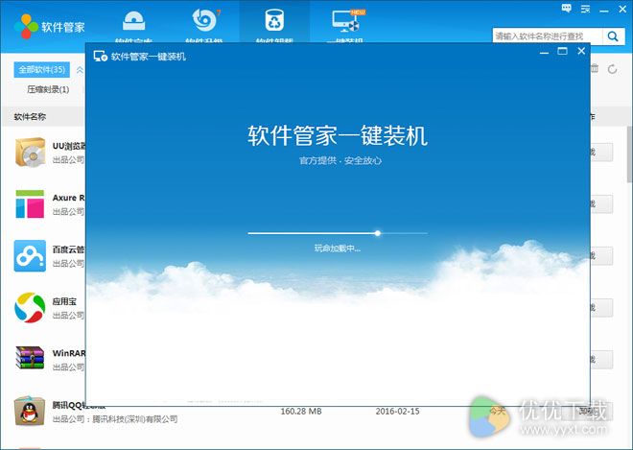633x450 pixels.
Task: Minimize the 一键装机 dialog
Action: (544, 53)
